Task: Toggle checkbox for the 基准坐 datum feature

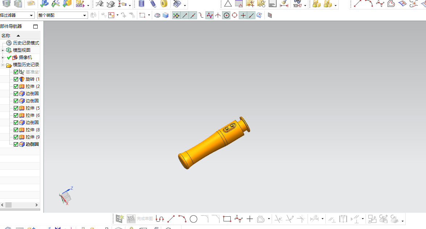Action: pyautogui.click(x=16, y=72)
